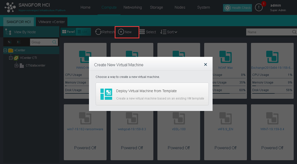The image size is (297, 164).
Task: Focus the Group search field
Action: [41, 42]
